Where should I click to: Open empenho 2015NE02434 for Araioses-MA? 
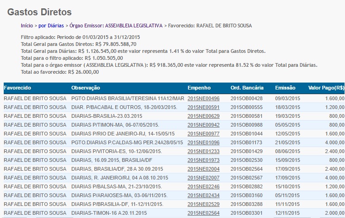point(203,195)
